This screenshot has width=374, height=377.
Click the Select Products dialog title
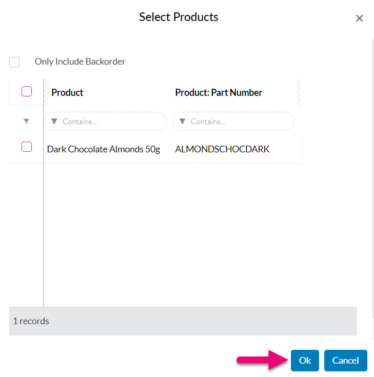(x=179, y=17)
